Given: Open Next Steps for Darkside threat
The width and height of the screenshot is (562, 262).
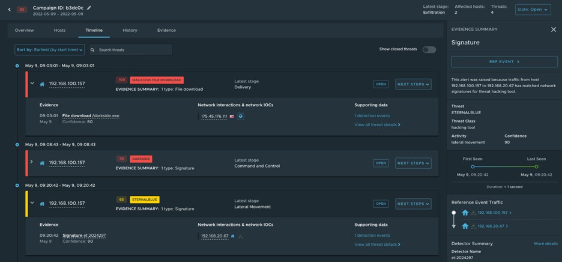Looking at the screenshot, I should tap(413, 163).
